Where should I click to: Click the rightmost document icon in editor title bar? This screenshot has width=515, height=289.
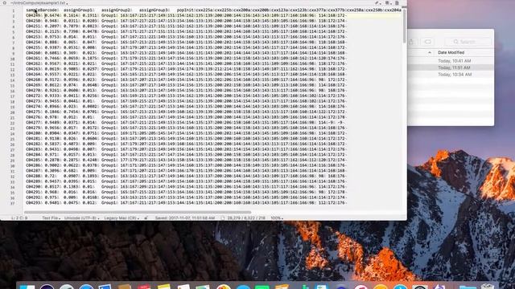(x=397, y=3)
